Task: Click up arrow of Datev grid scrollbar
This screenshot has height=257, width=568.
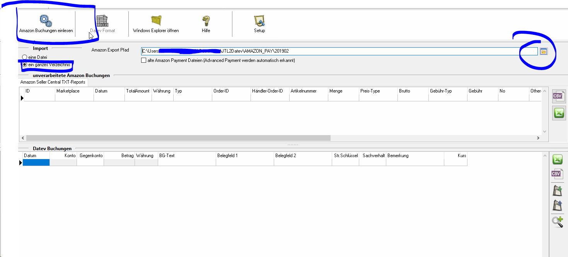Action: point(545,155)
